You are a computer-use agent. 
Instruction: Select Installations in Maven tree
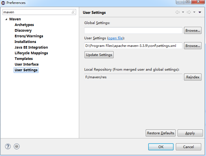tap(25, 42)
